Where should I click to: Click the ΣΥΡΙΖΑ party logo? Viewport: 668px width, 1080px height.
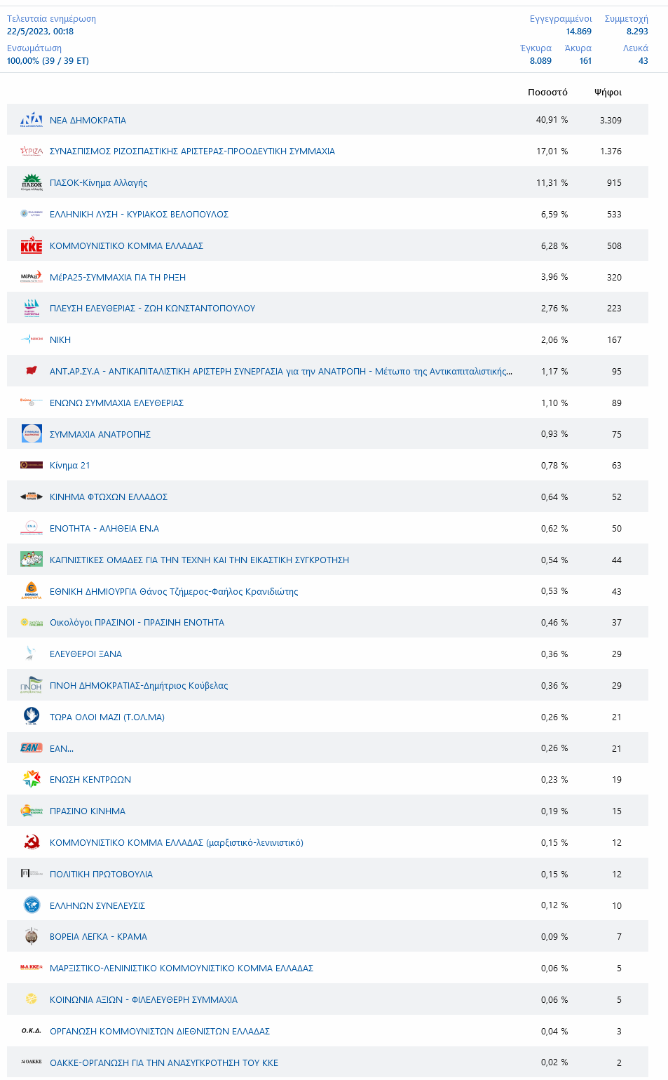click(x=32, y=151)
